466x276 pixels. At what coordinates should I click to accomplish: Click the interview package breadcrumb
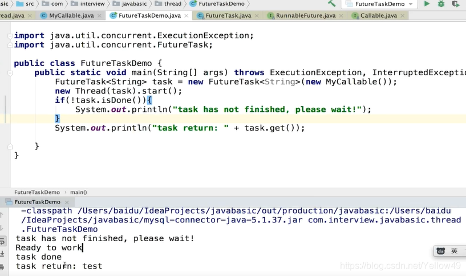tap(88, 3)
